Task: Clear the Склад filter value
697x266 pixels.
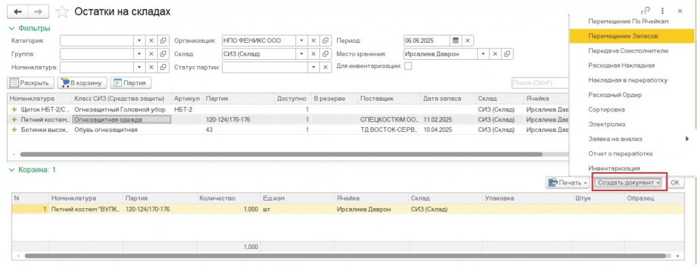Action: [313, 54]
